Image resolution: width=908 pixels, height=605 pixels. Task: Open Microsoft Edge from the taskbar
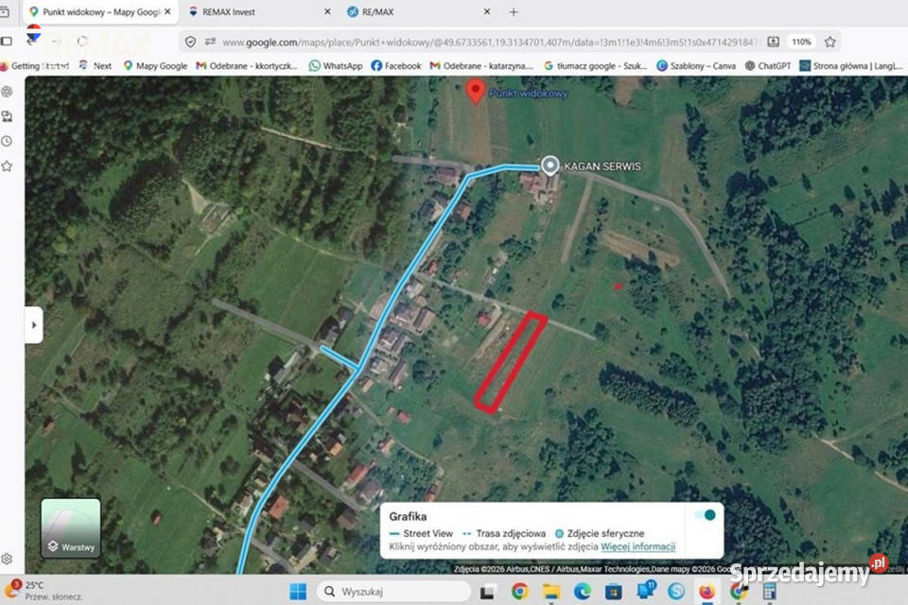click(x=582, y=591)
